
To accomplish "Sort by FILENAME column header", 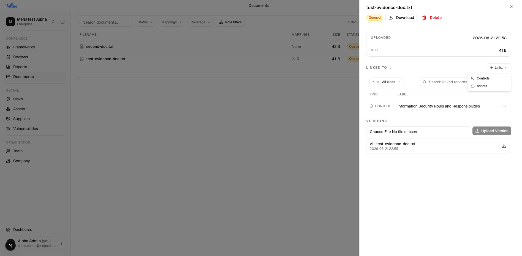I will click(x=88, y=35).
